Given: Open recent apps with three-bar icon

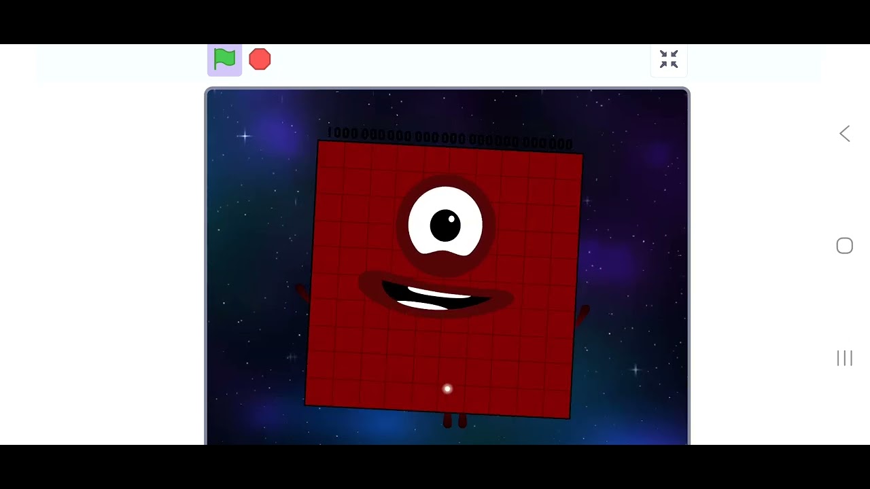Looking at the screenshot, I should coord(844,358).
